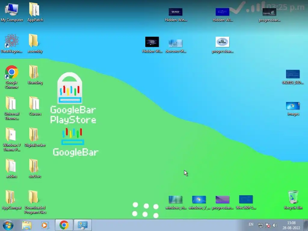
Task: Select the Hidden-Wi... file beside devcovo-9f...
Action: (152, 45)
